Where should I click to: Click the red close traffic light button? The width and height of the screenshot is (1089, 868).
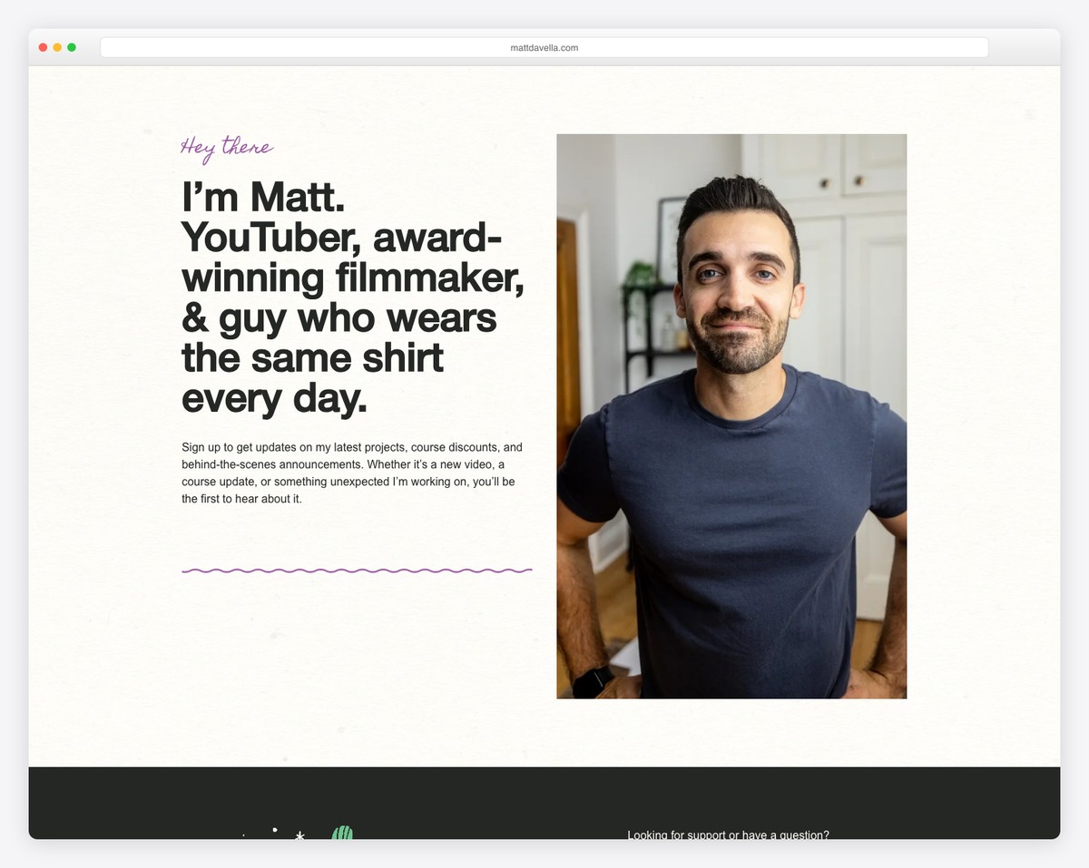click(x=43, y=46)
